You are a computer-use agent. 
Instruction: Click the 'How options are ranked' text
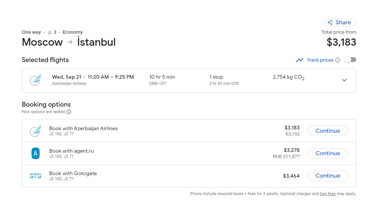(43, 112)
